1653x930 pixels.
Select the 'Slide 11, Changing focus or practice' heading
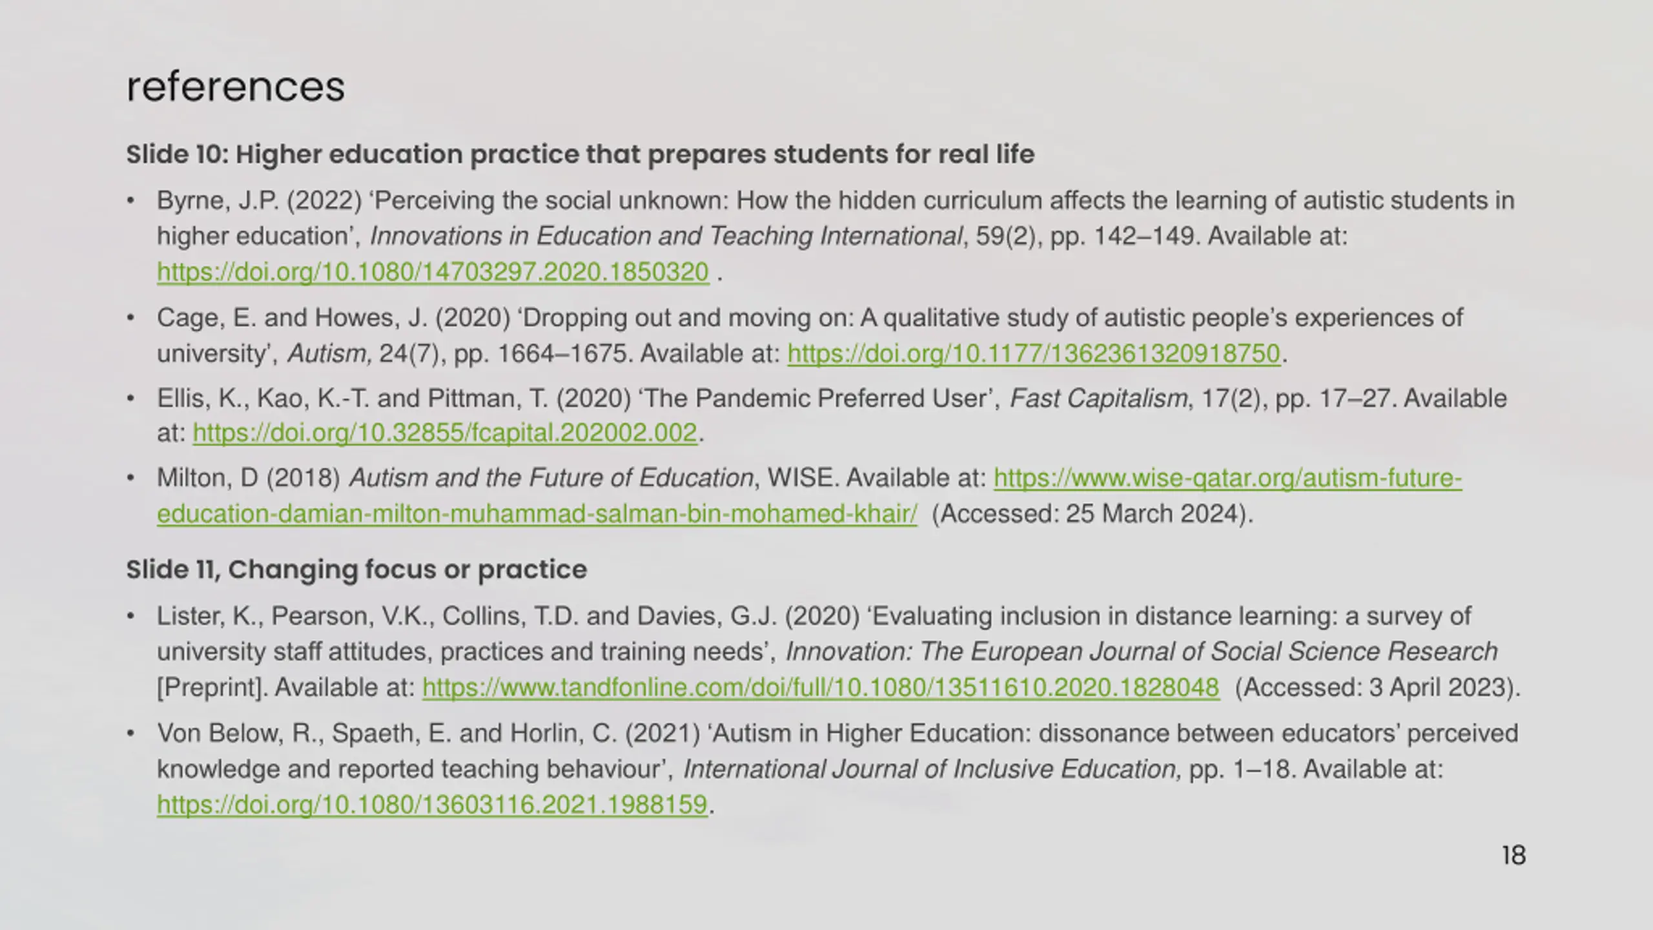pos(356,570)
